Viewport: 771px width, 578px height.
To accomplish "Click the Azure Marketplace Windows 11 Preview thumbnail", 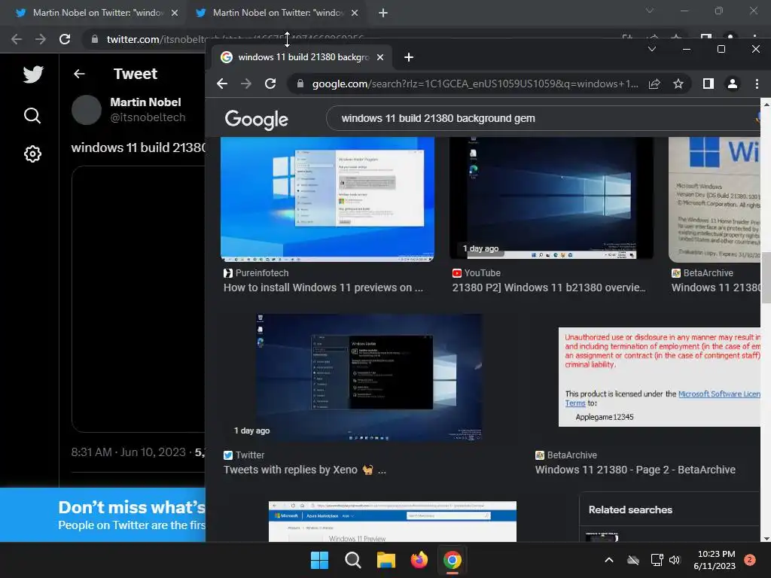I will coord(392,522).
